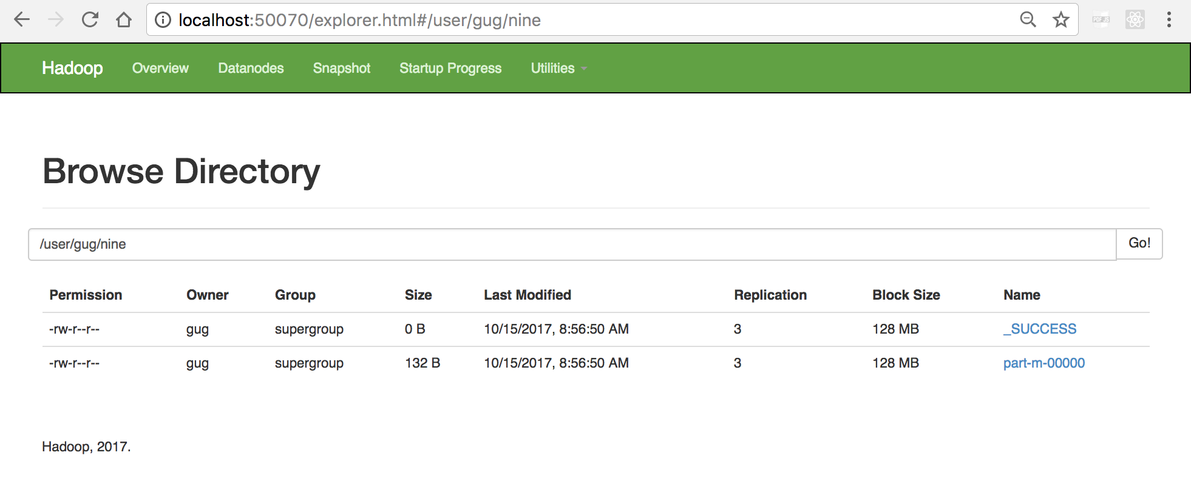
Task: Click the Permission column header
Action: tap(86, 295)
